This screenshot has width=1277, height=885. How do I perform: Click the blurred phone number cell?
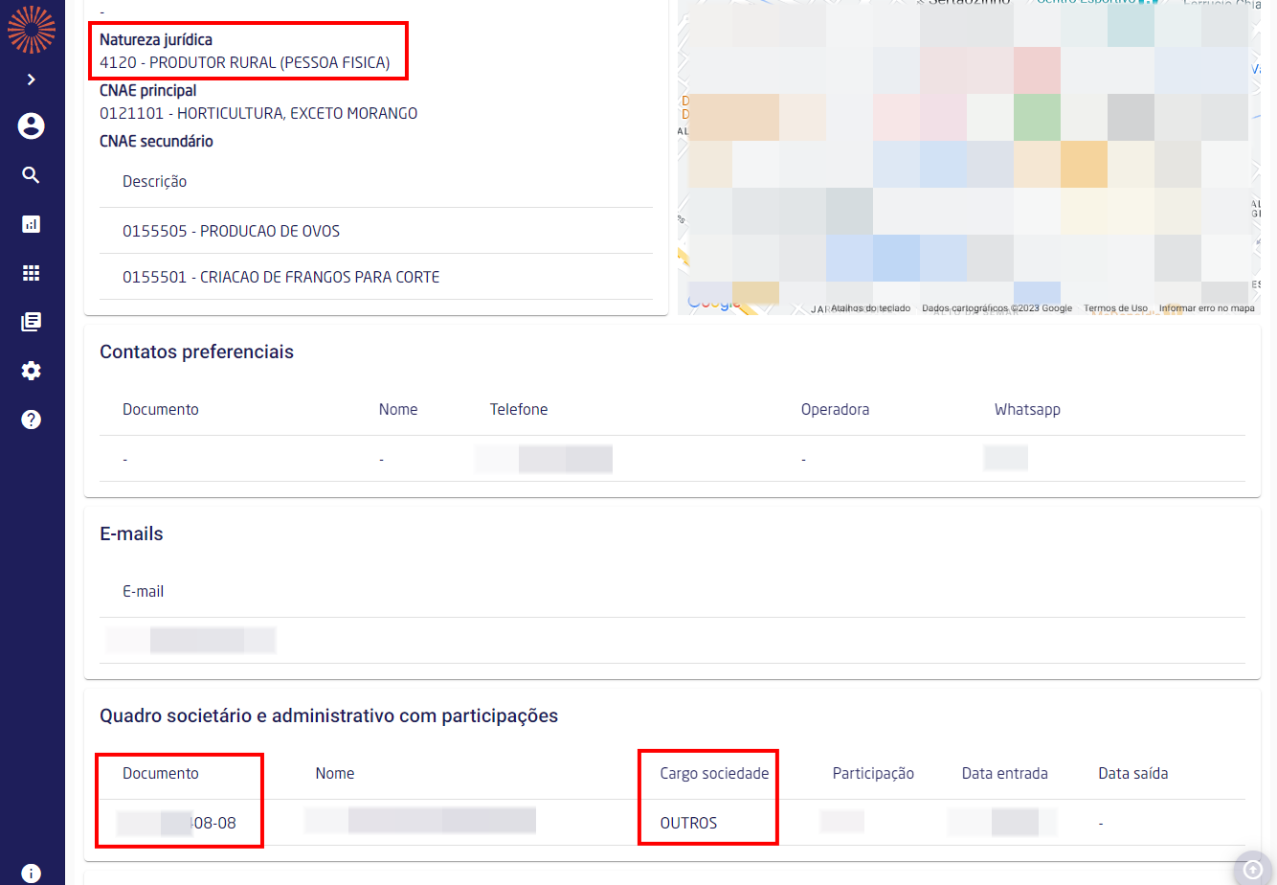[x=544, y=459]
